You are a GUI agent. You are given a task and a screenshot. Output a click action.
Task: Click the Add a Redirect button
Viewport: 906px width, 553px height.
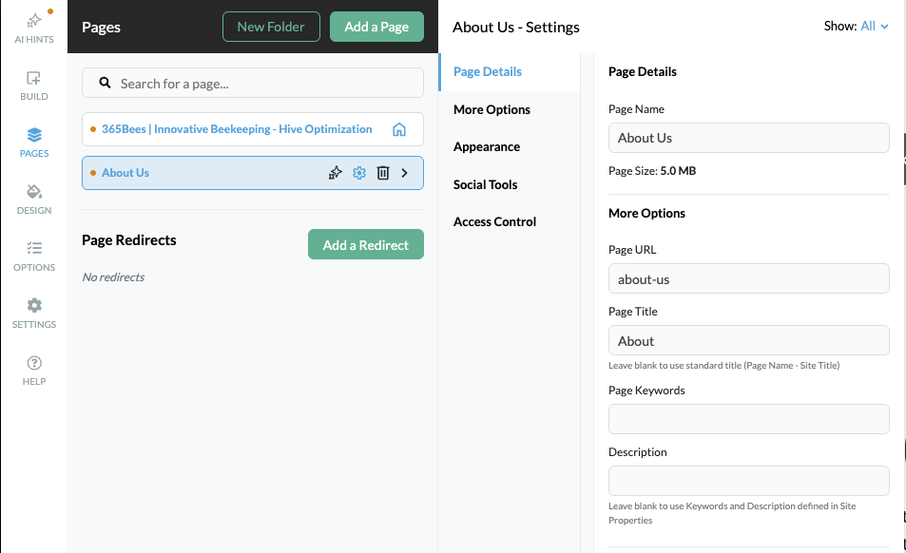pyautogui.click(x=365, y=244)
